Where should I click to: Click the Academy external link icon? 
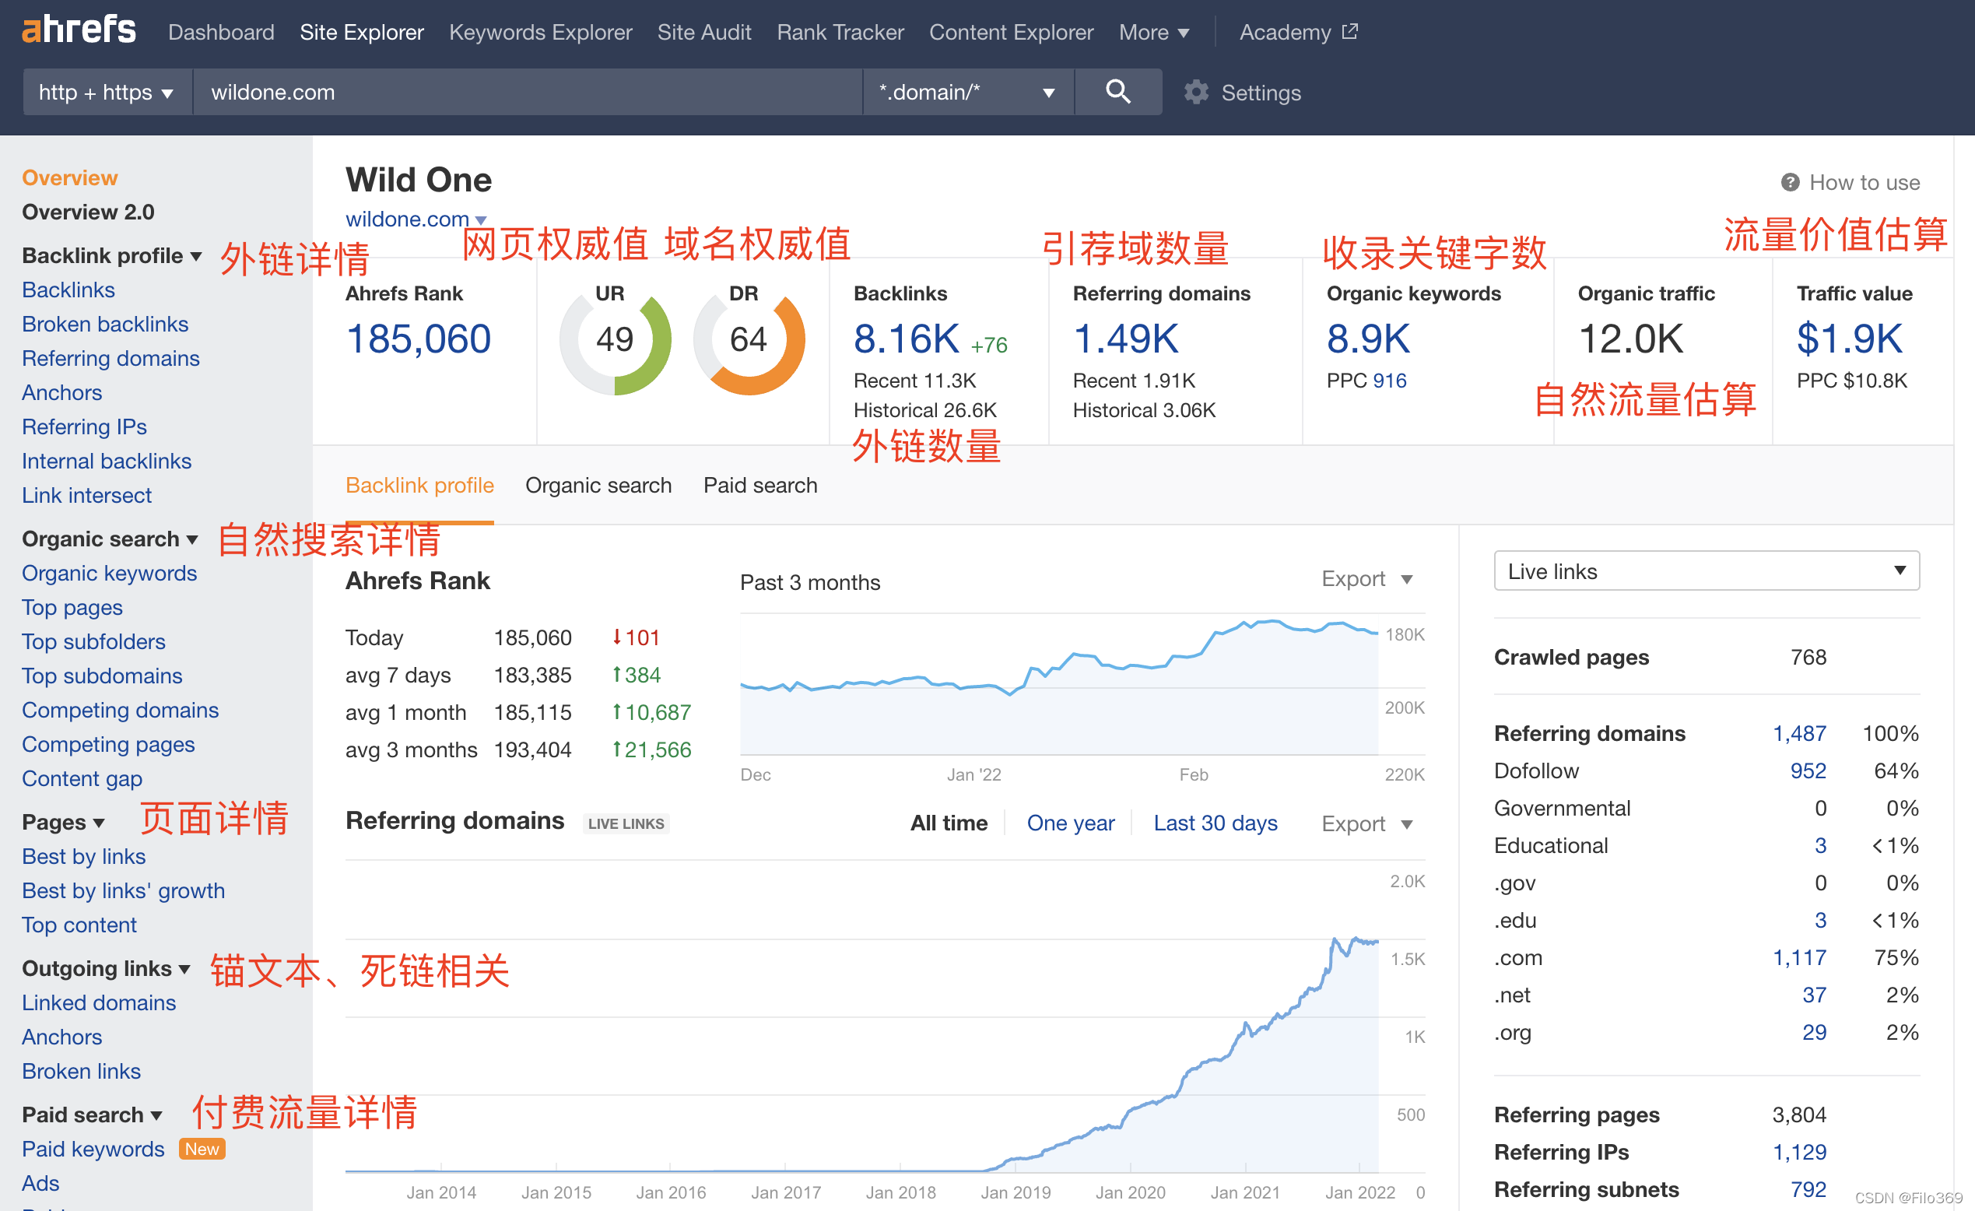click(x=1350, y=31)
